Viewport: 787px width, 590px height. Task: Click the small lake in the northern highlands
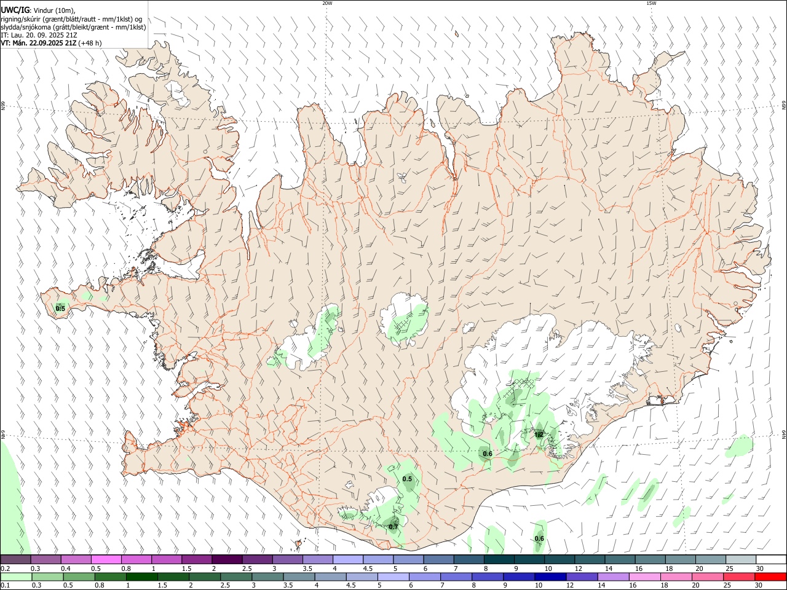point(402,178)
